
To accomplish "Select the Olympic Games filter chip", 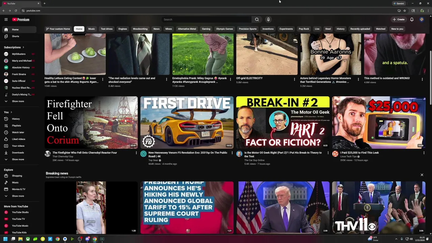I will click(224, 29).
